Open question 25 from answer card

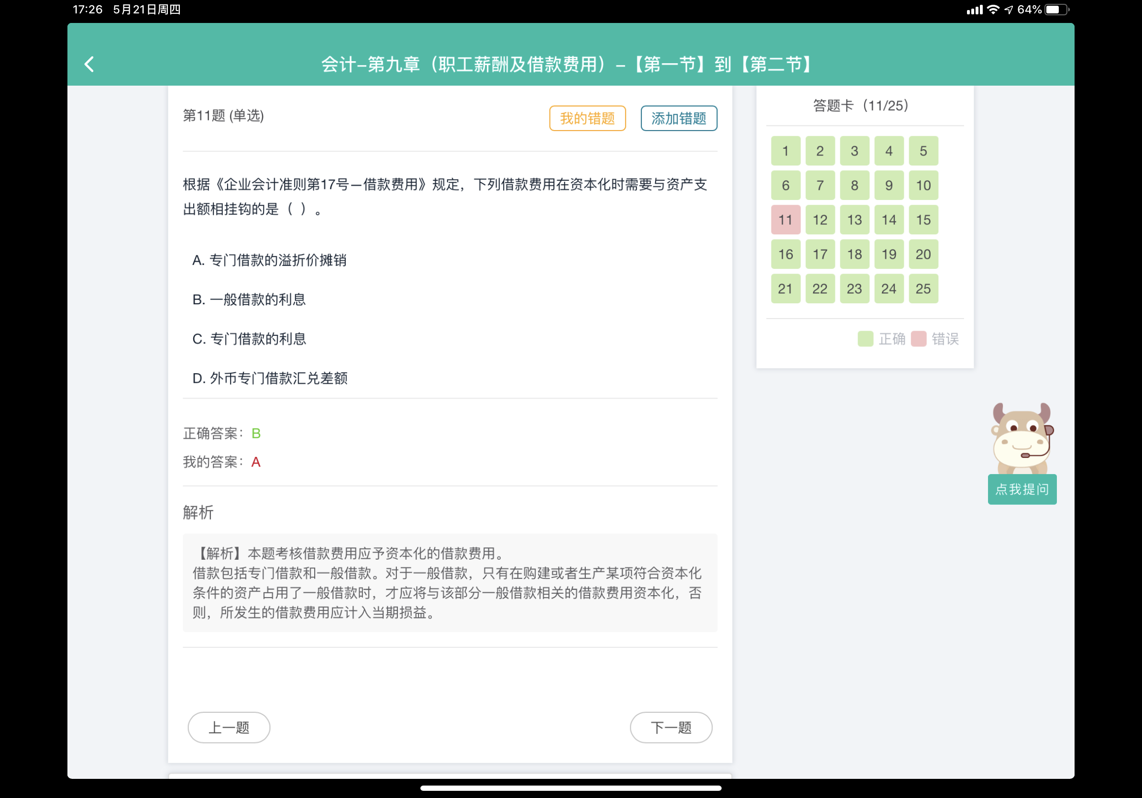922,288
